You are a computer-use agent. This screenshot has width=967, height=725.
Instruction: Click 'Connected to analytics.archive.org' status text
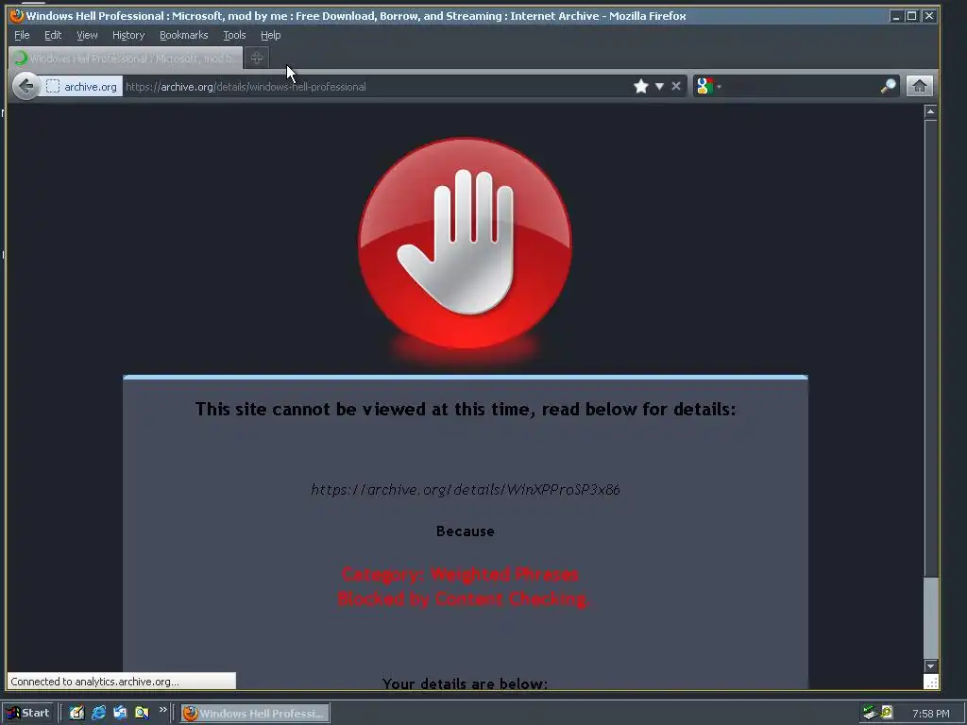coord(95,682)
